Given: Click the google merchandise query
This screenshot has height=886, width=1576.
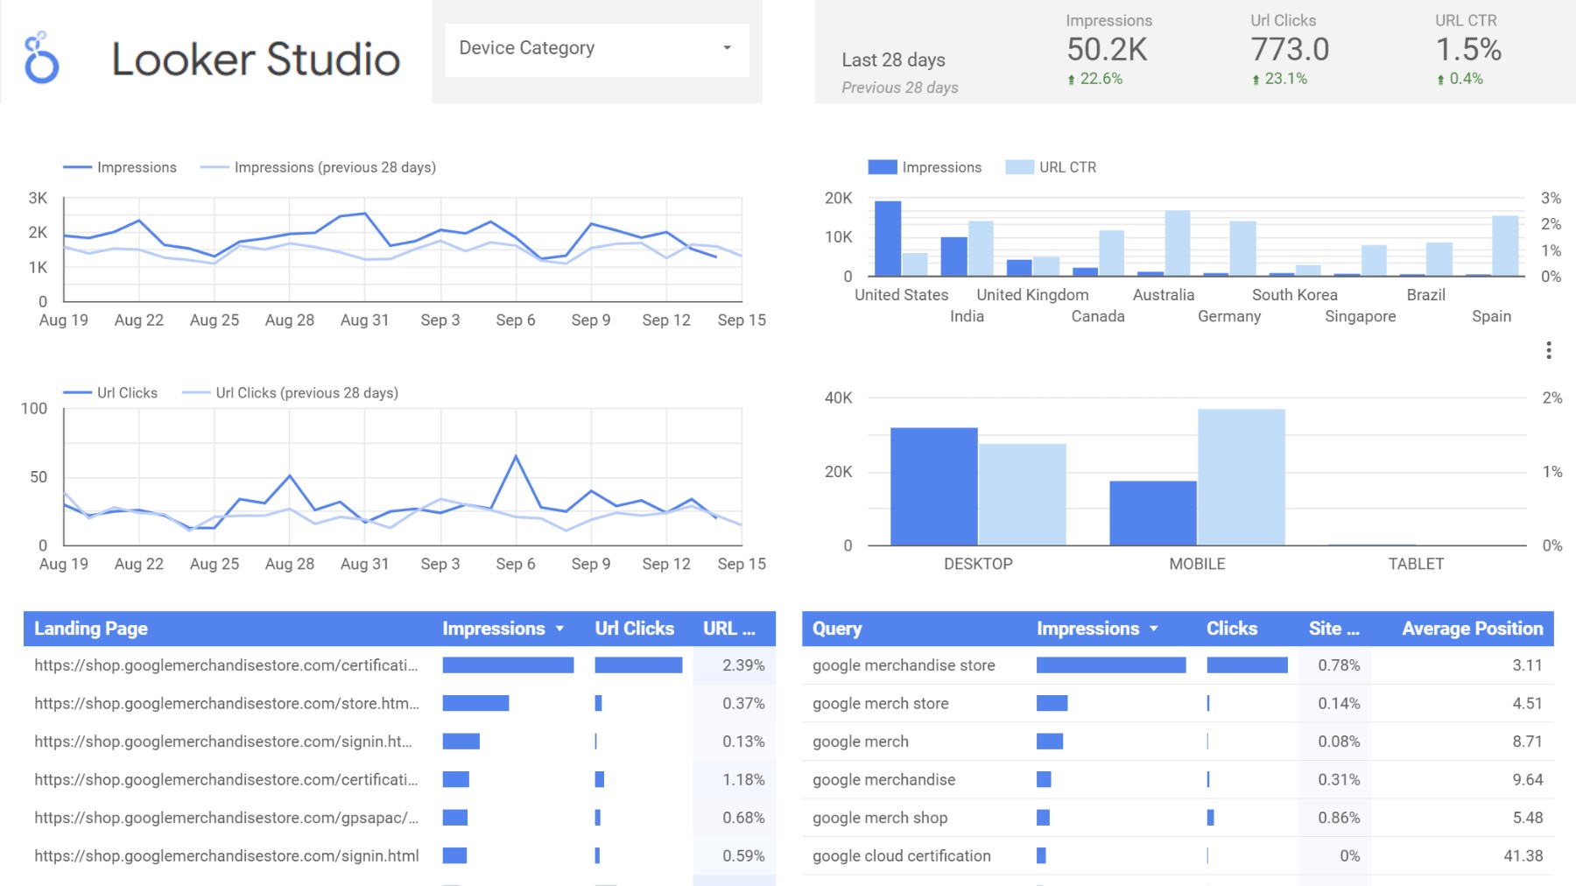Looking at the screenshot, I should 883,780.
